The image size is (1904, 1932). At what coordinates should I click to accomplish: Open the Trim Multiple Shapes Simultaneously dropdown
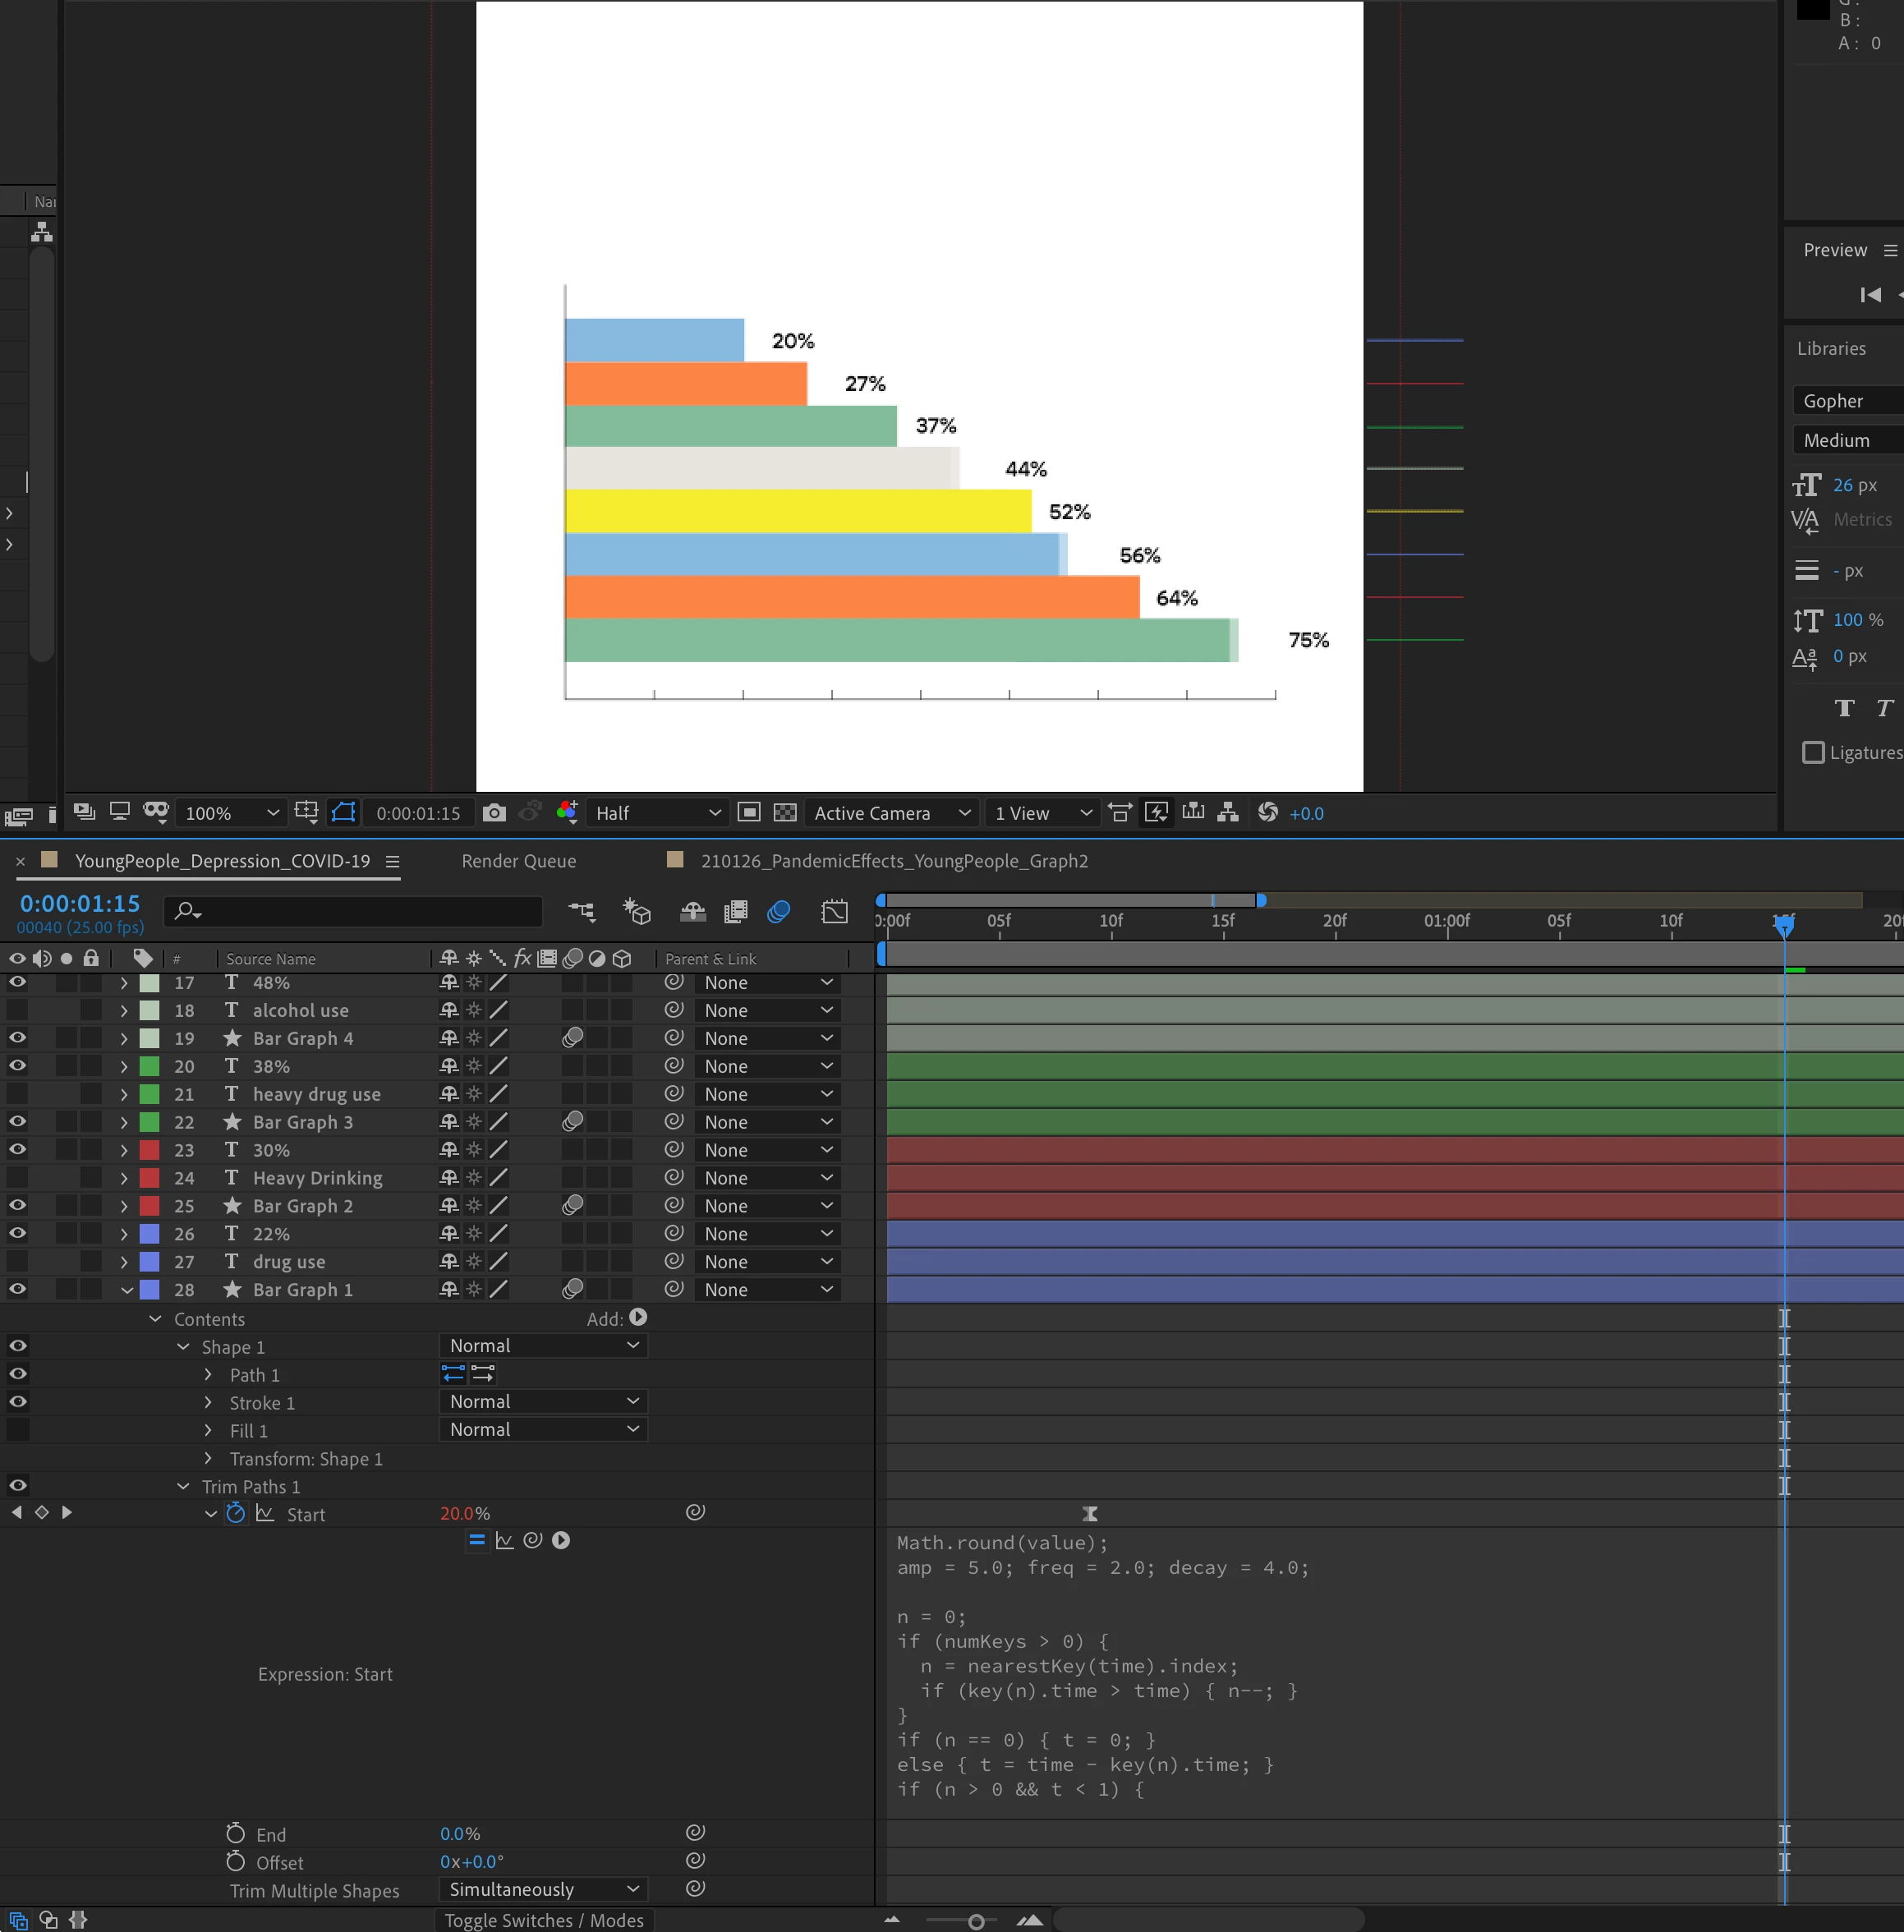[x=543, y=1889]
